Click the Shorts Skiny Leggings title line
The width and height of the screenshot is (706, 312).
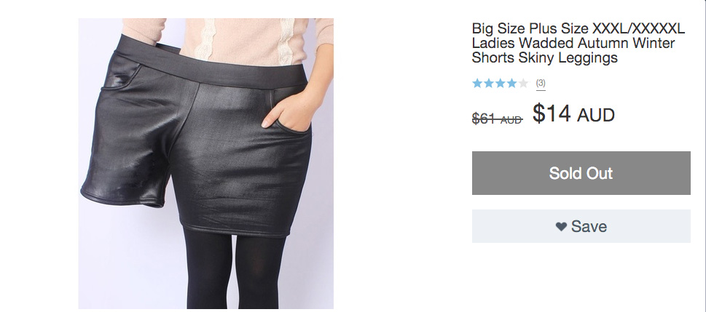tap(544, 58)
